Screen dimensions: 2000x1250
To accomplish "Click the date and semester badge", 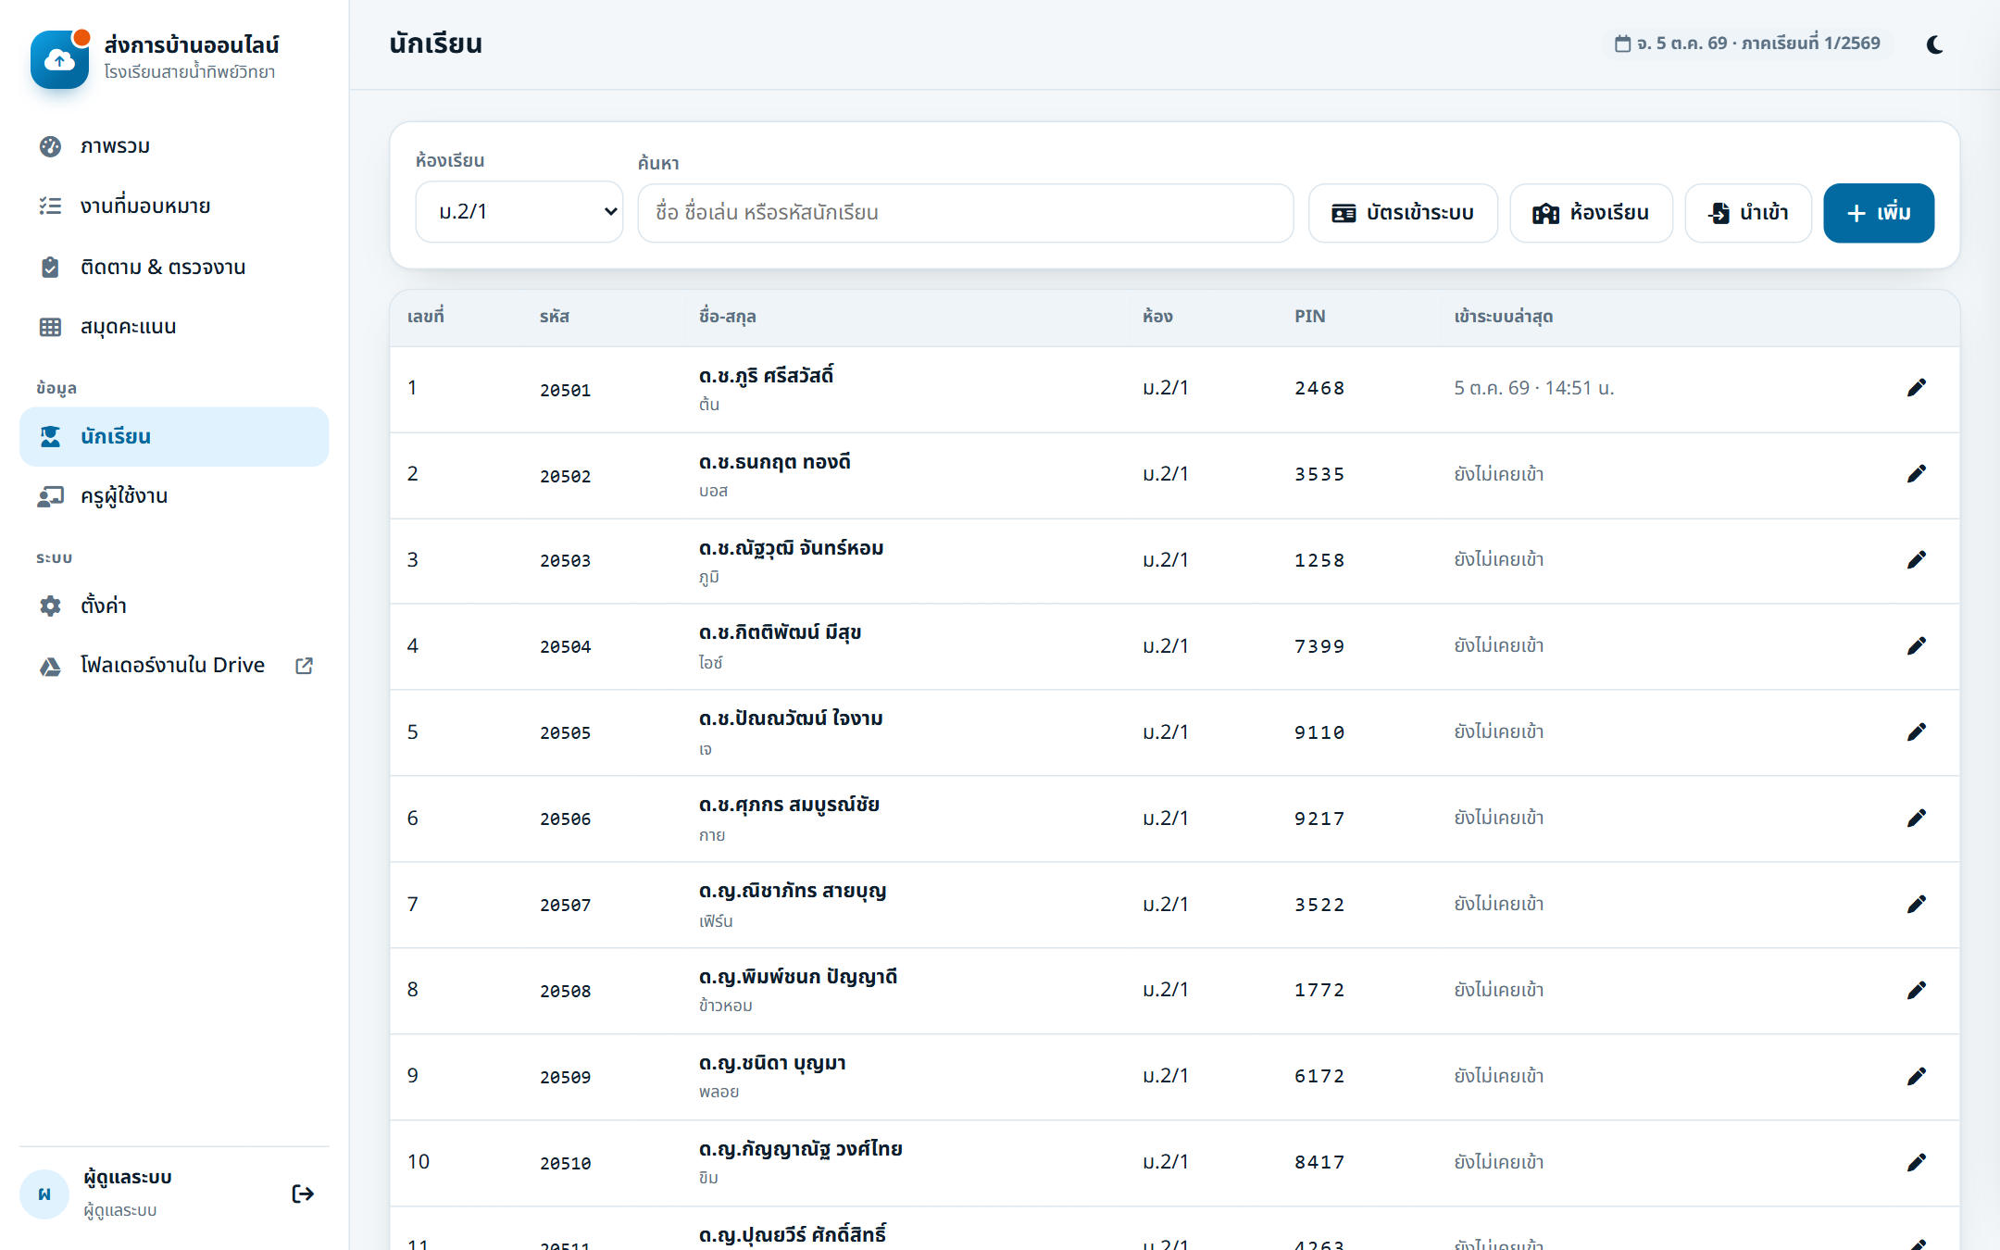I will [1747, 44].
